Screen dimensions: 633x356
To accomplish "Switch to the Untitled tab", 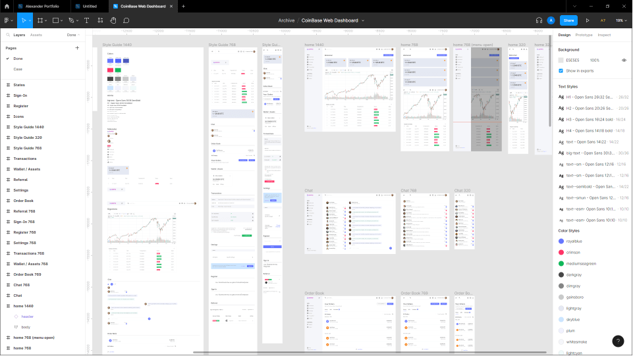I will 90,7.
